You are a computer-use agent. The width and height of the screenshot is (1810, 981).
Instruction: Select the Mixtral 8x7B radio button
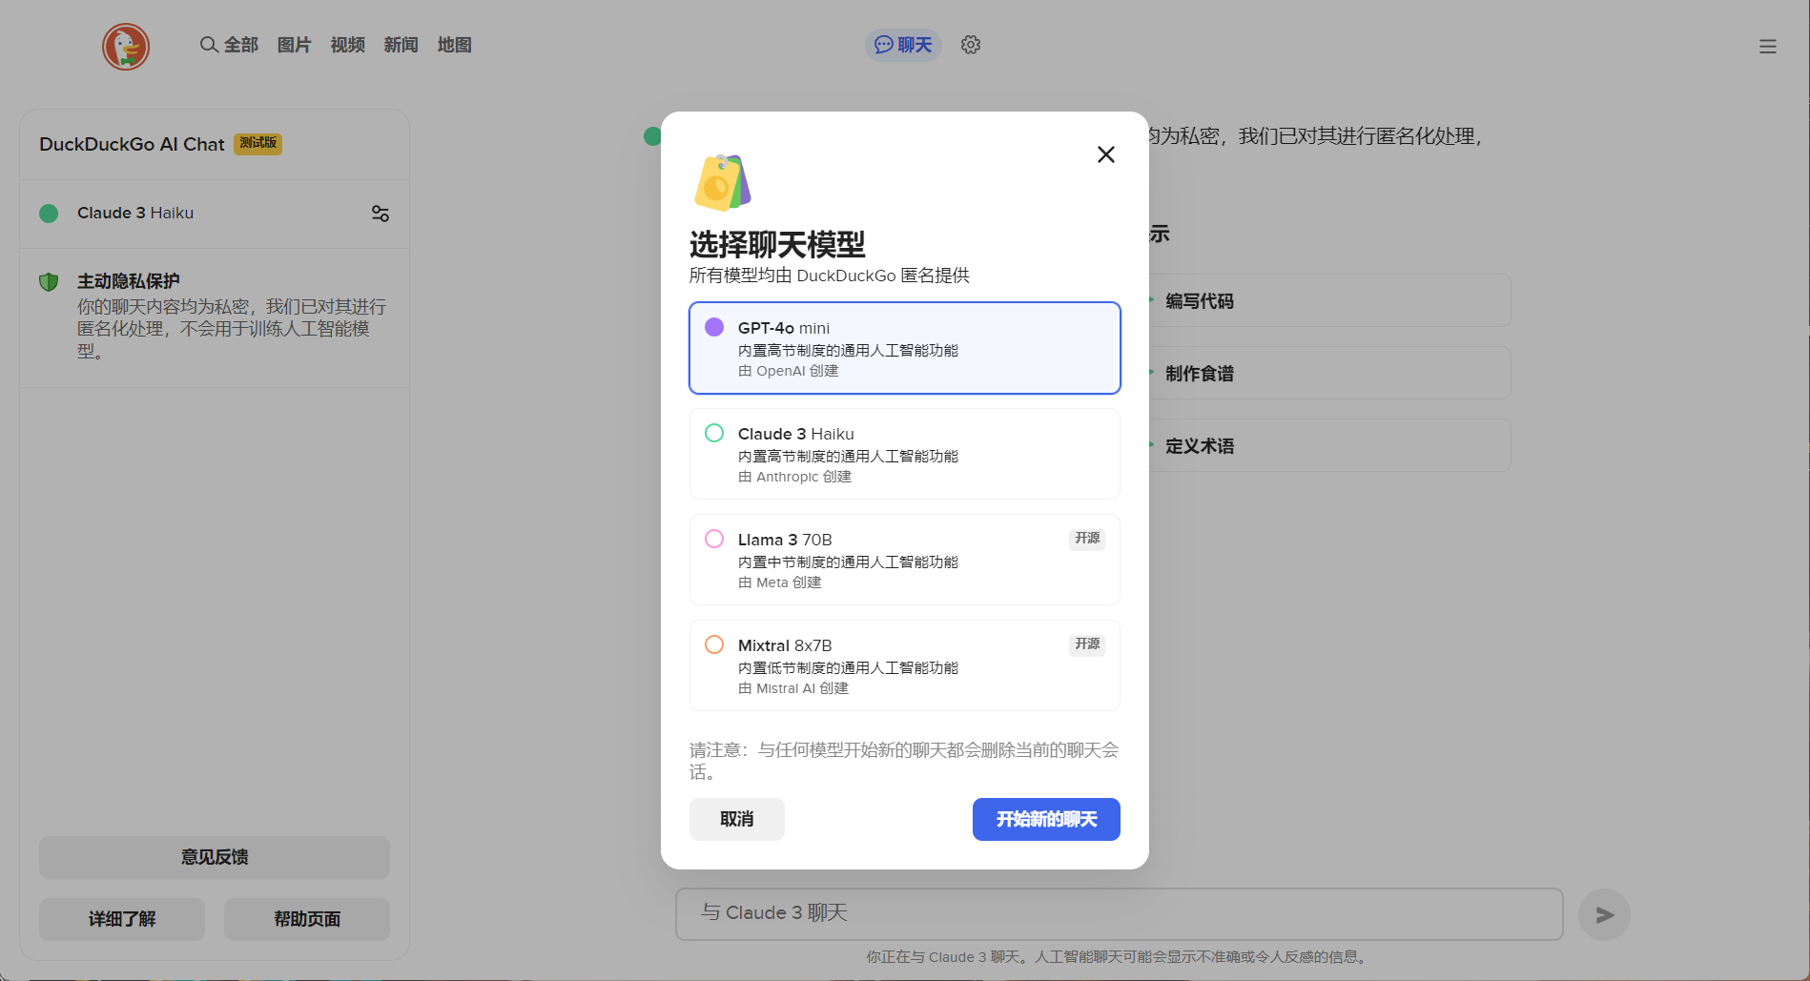tap(714, 644)
